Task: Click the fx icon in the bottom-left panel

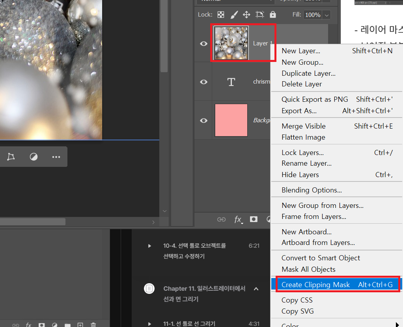Action: [x=28, y=325]
